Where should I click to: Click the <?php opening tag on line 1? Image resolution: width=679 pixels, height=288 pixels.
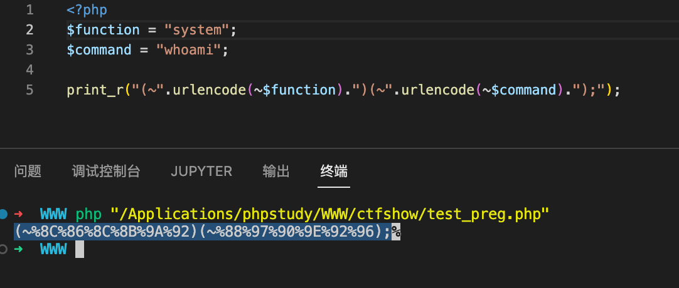[87, 10]
